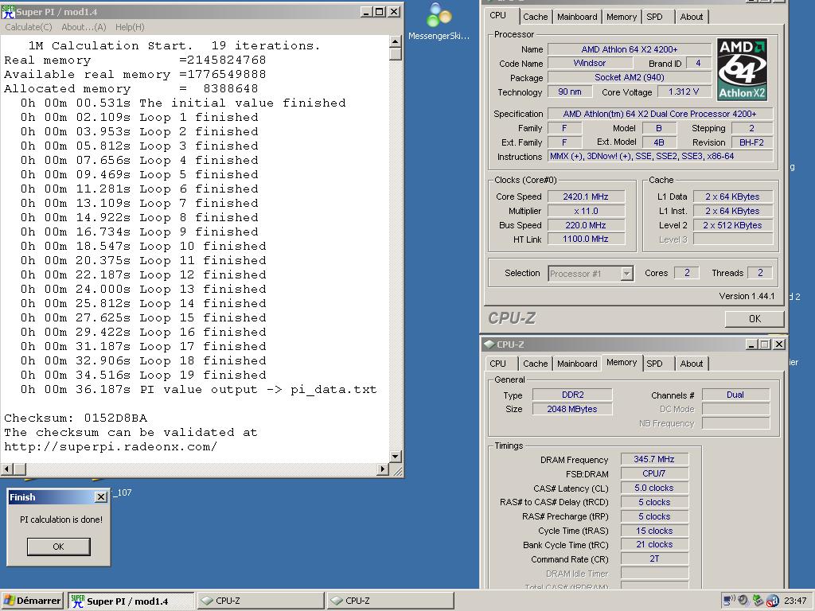Select the Cache tab in lower CPU-Z window
The image size is (815, 611).
[536, 363]
